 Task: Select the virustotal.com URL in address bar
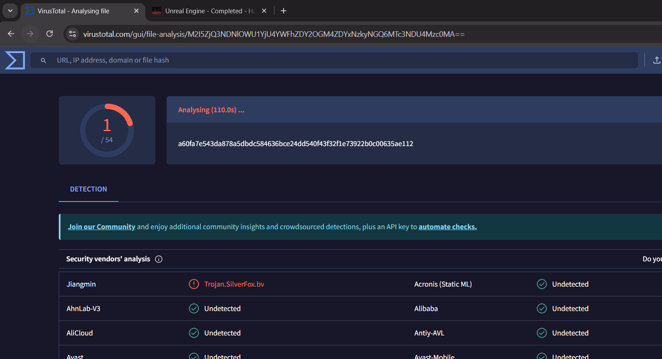click(x=274, y=34)
